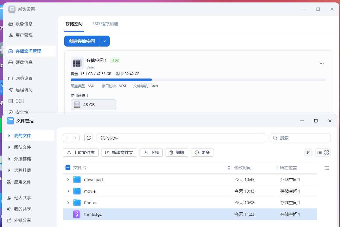Click the 搜索 search field
The width and height of the screenshot is (340, 227).
click(x=303, y=138)
